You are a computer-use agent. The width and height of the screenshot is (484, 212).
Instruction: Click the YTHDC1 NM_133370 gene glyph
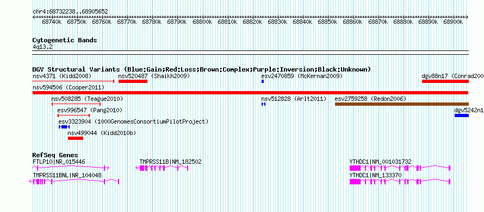click(400, 182)
